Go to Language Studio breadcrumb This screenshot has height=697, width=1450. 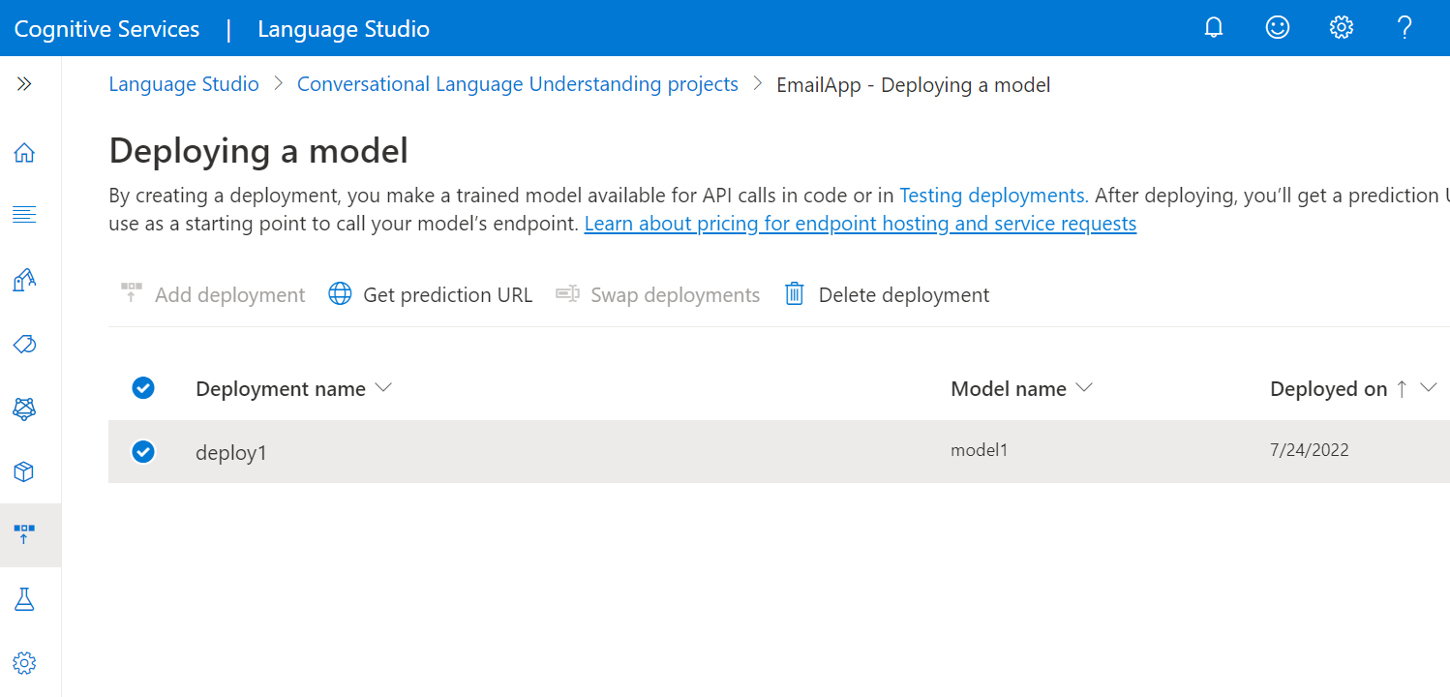click(x=184, y=84)
